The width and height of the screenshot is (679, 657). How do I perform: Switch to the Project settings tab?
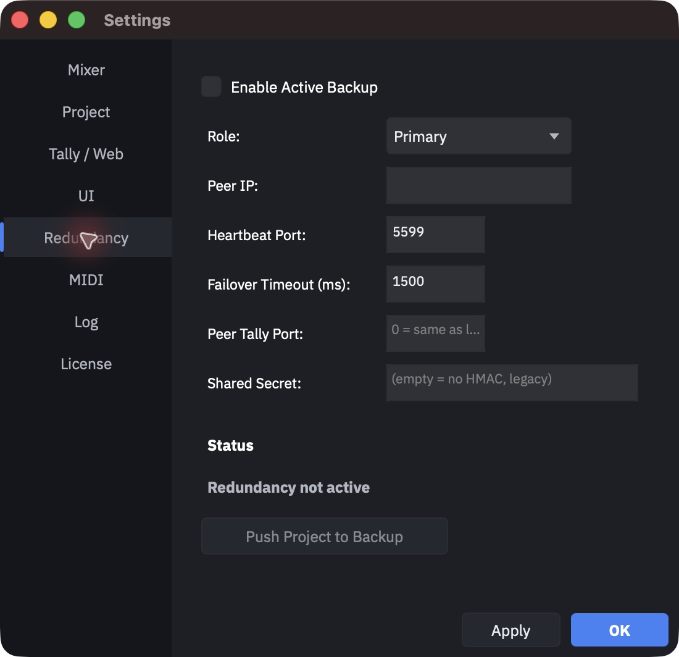[x=86, y=112]
